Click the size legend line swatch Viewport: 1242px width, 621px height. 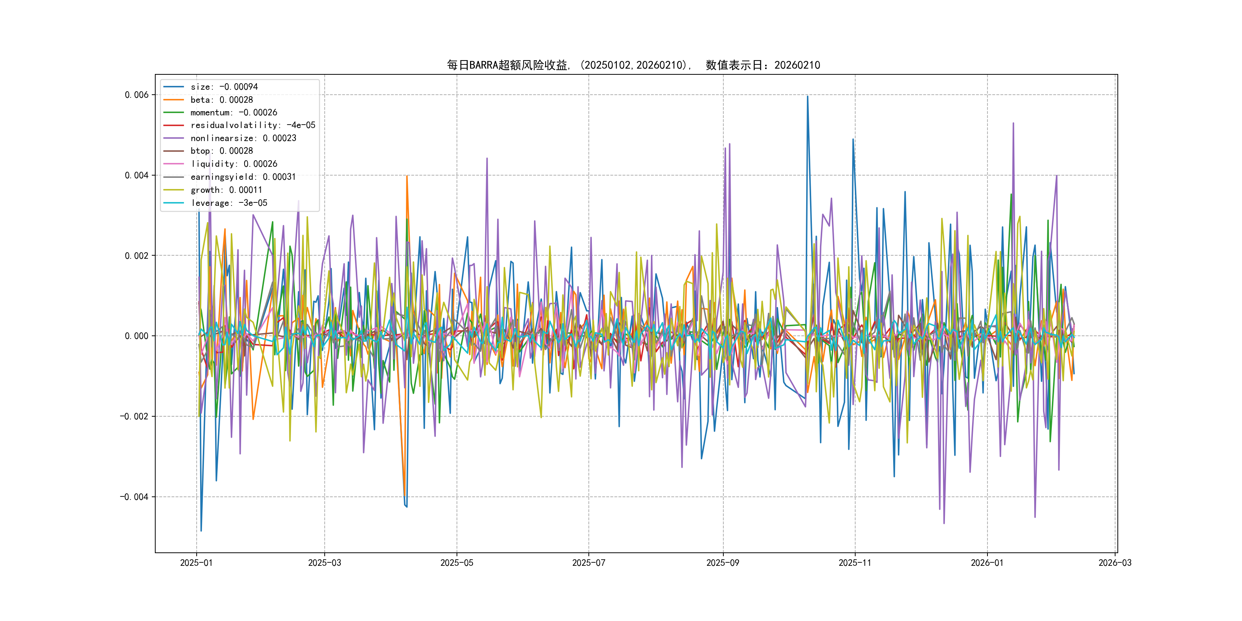pyautogui.click(x=174, y=87)
